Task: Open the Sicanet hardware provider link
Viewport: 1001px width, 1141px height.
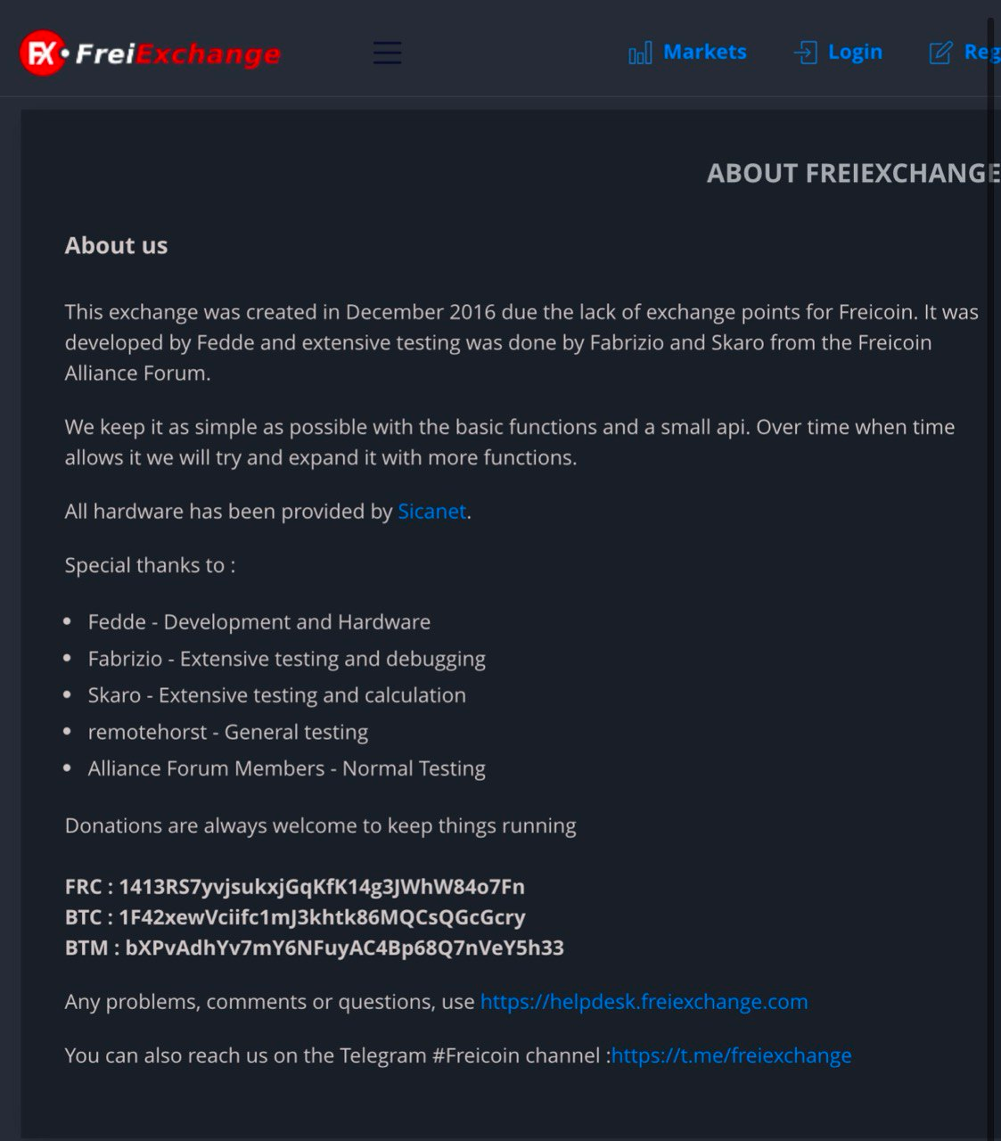Action: click(431, 511)
